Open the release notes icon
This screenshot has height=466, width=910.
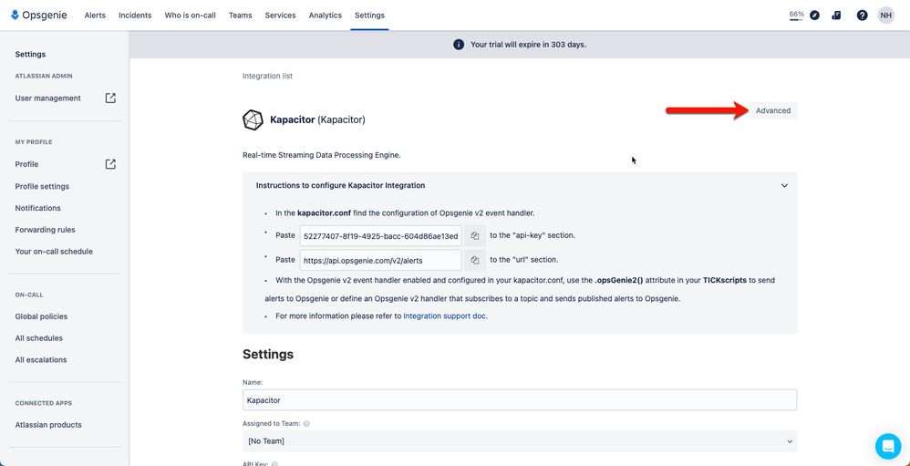tap(836, 16)
